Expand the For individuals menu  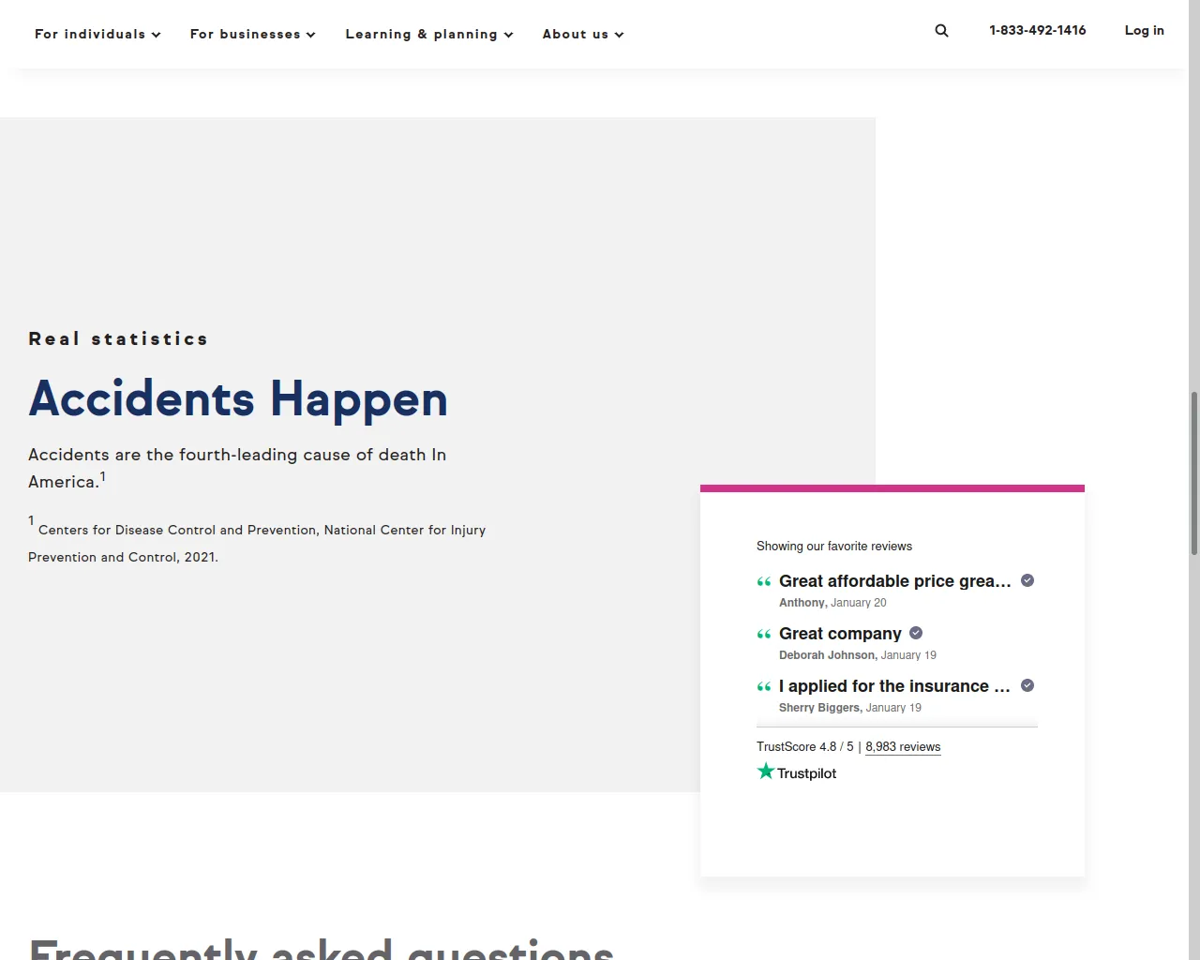click(97, 34)
